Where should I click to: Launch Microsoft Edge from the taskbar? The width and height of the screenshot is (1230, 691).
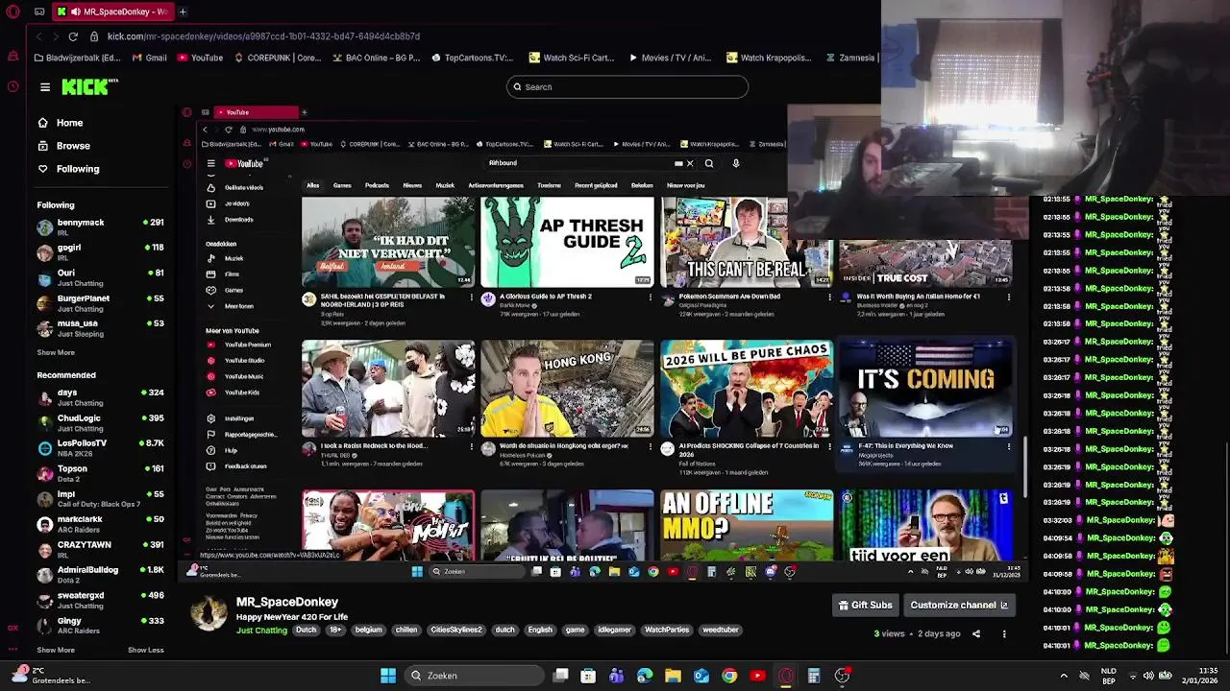click(x=645, y=676)
